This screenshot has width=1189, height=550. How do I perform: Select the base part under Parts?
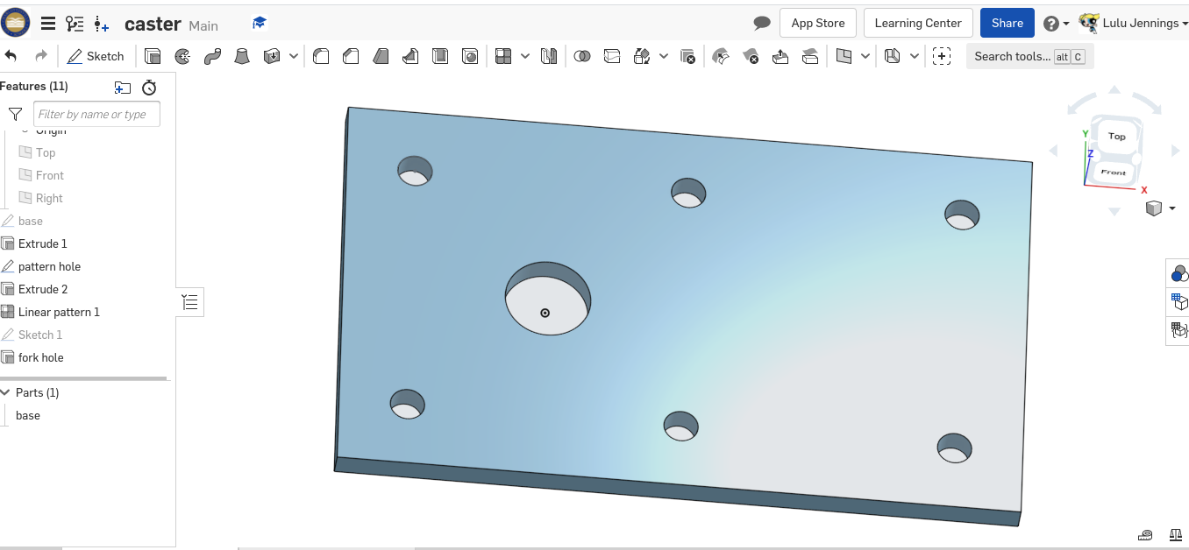[x=28, y=415]
